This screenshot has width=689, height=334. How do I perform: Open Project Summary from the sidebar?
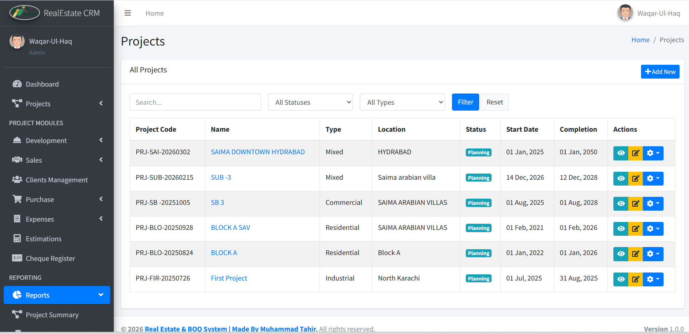[52, 314]
